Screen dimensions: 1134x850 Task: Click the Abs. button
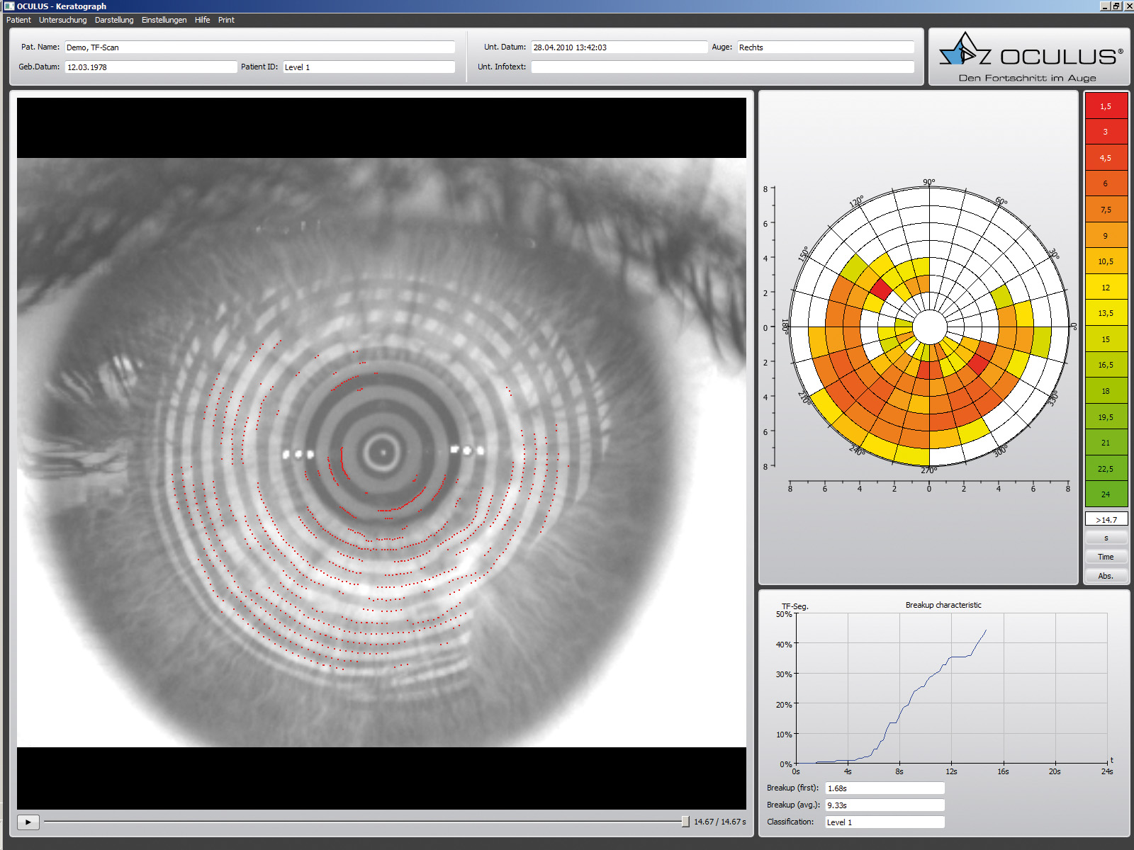(x=1106, y=576)
